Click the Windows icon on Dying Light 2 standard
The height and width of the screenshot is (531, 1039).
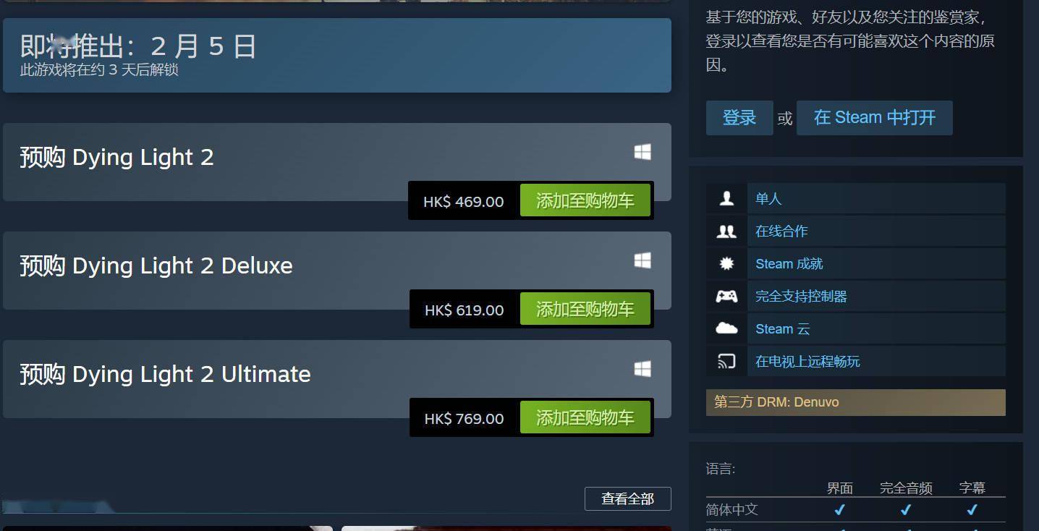643,152
